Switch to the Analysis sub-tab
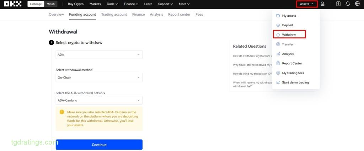 pos(156,14)
